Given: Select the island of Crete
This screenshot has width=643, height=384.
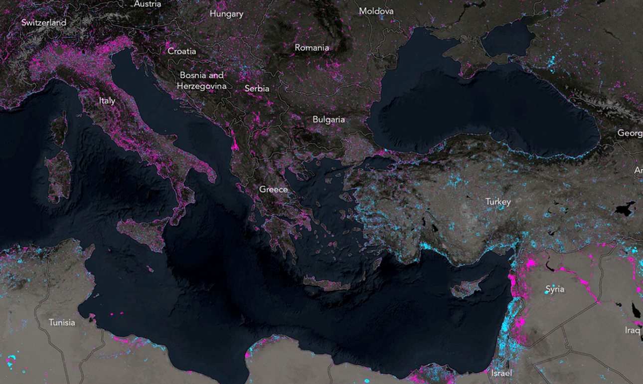Looking at the screenshot, I should pyautogui.click(x=327, y=285).
